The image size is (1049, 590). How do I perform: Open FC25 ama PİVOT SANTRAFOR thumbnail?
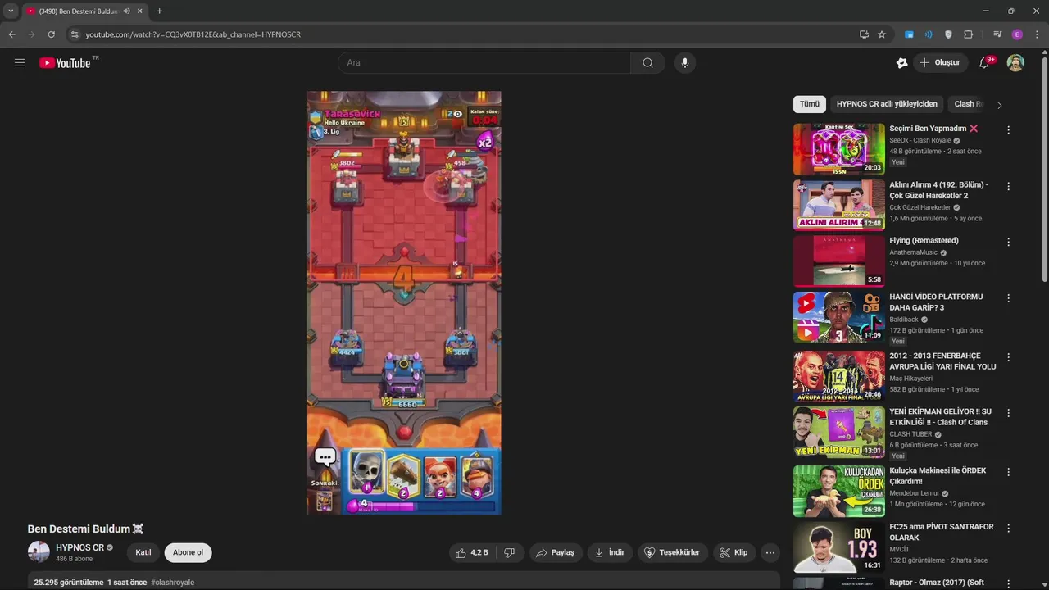tap(839, 547)
